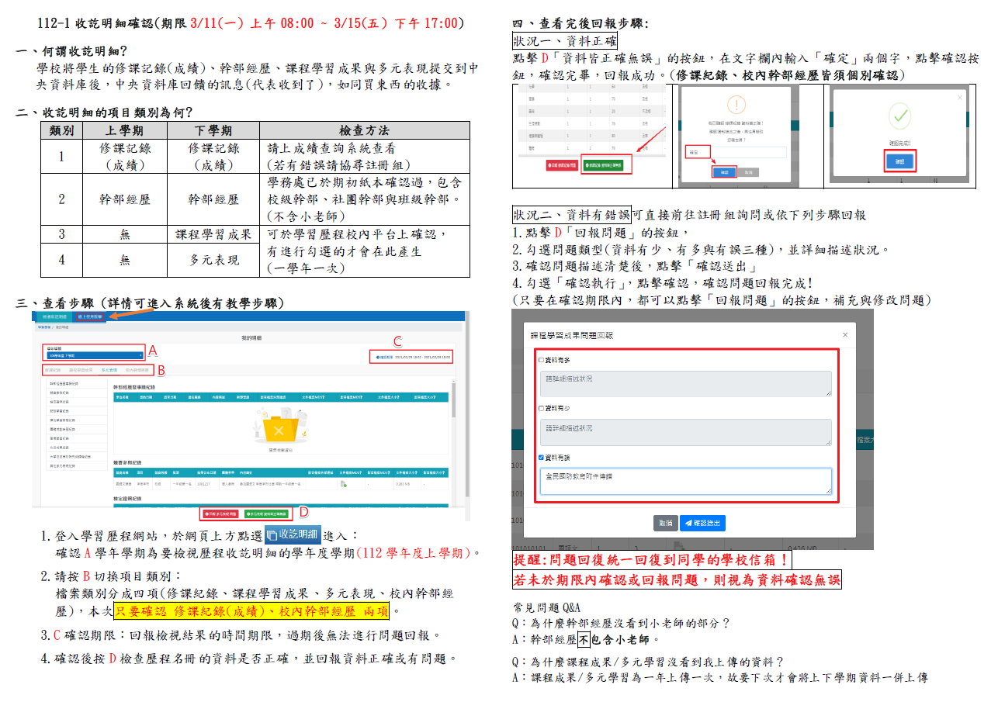The image size is (998, 702).
Task: Click the 我的明細 page title
Action: coord(253,339)
